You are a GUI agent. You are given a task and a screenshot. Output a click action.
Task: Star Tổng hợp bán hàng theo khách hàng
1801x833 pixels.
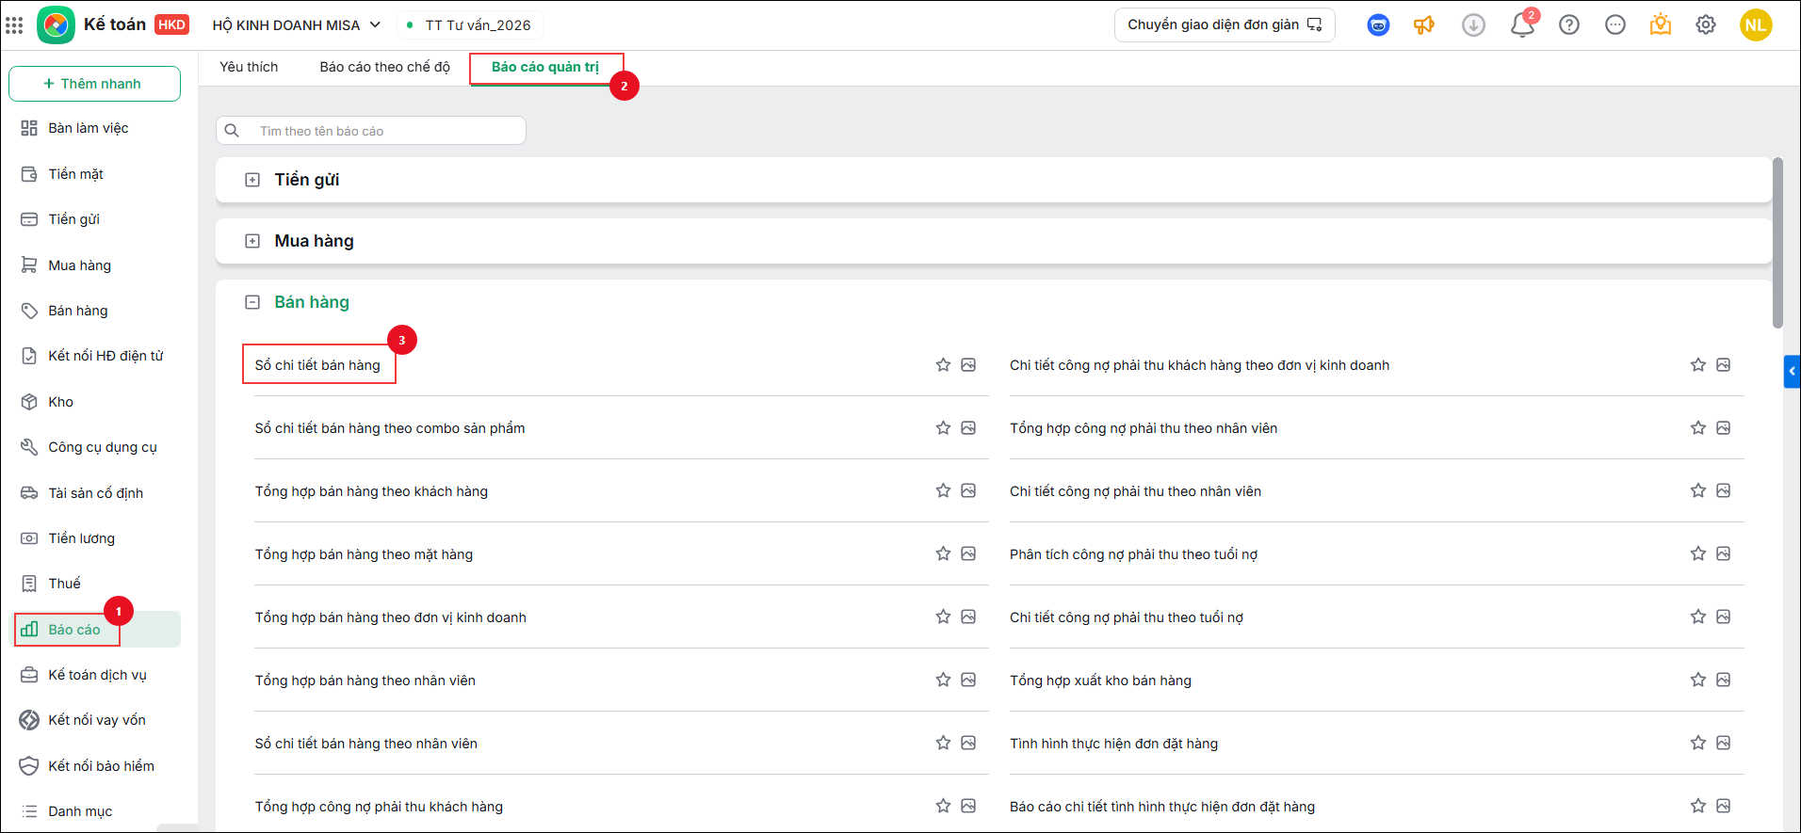(x=943, y=491)
